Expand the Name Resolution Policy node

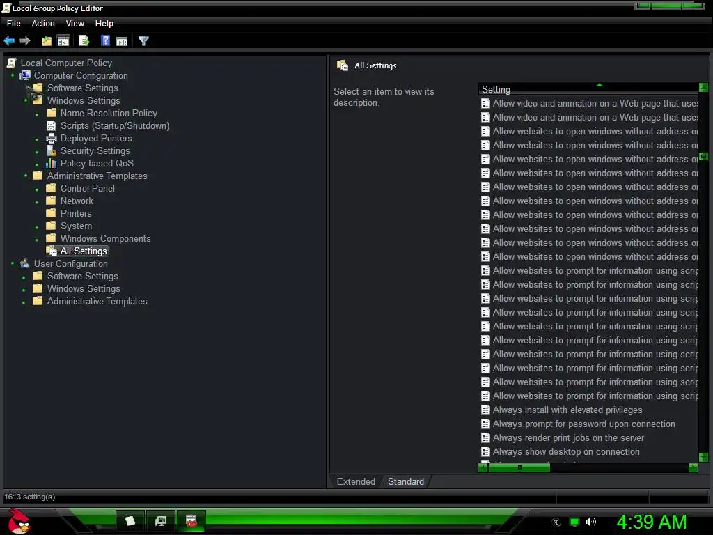point(37,114)
